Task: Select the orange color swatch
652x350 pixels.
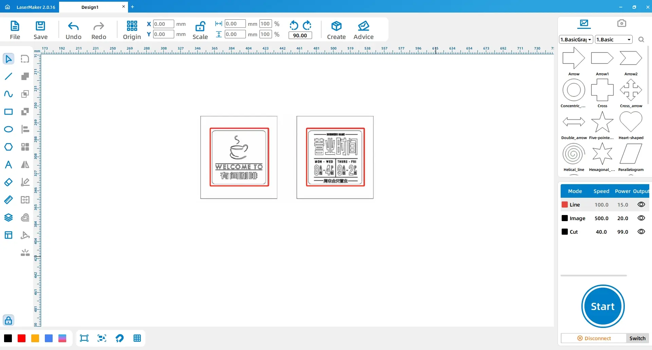Action: point(35,338)
